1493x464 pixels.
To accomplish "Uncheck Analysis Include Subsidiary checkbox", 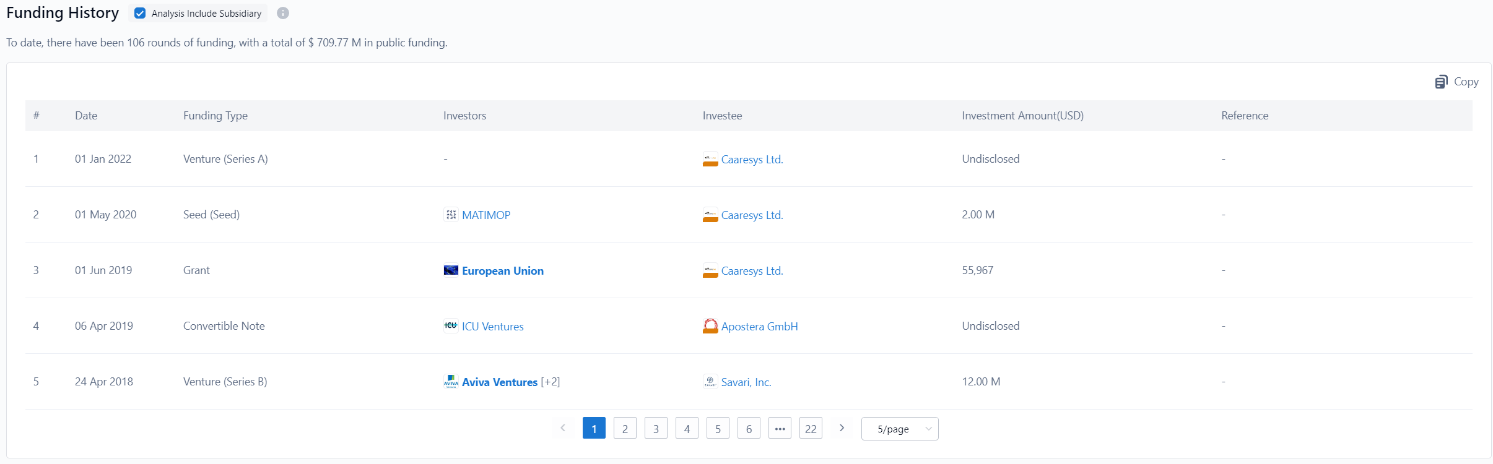I will click(x=140, y=13).
